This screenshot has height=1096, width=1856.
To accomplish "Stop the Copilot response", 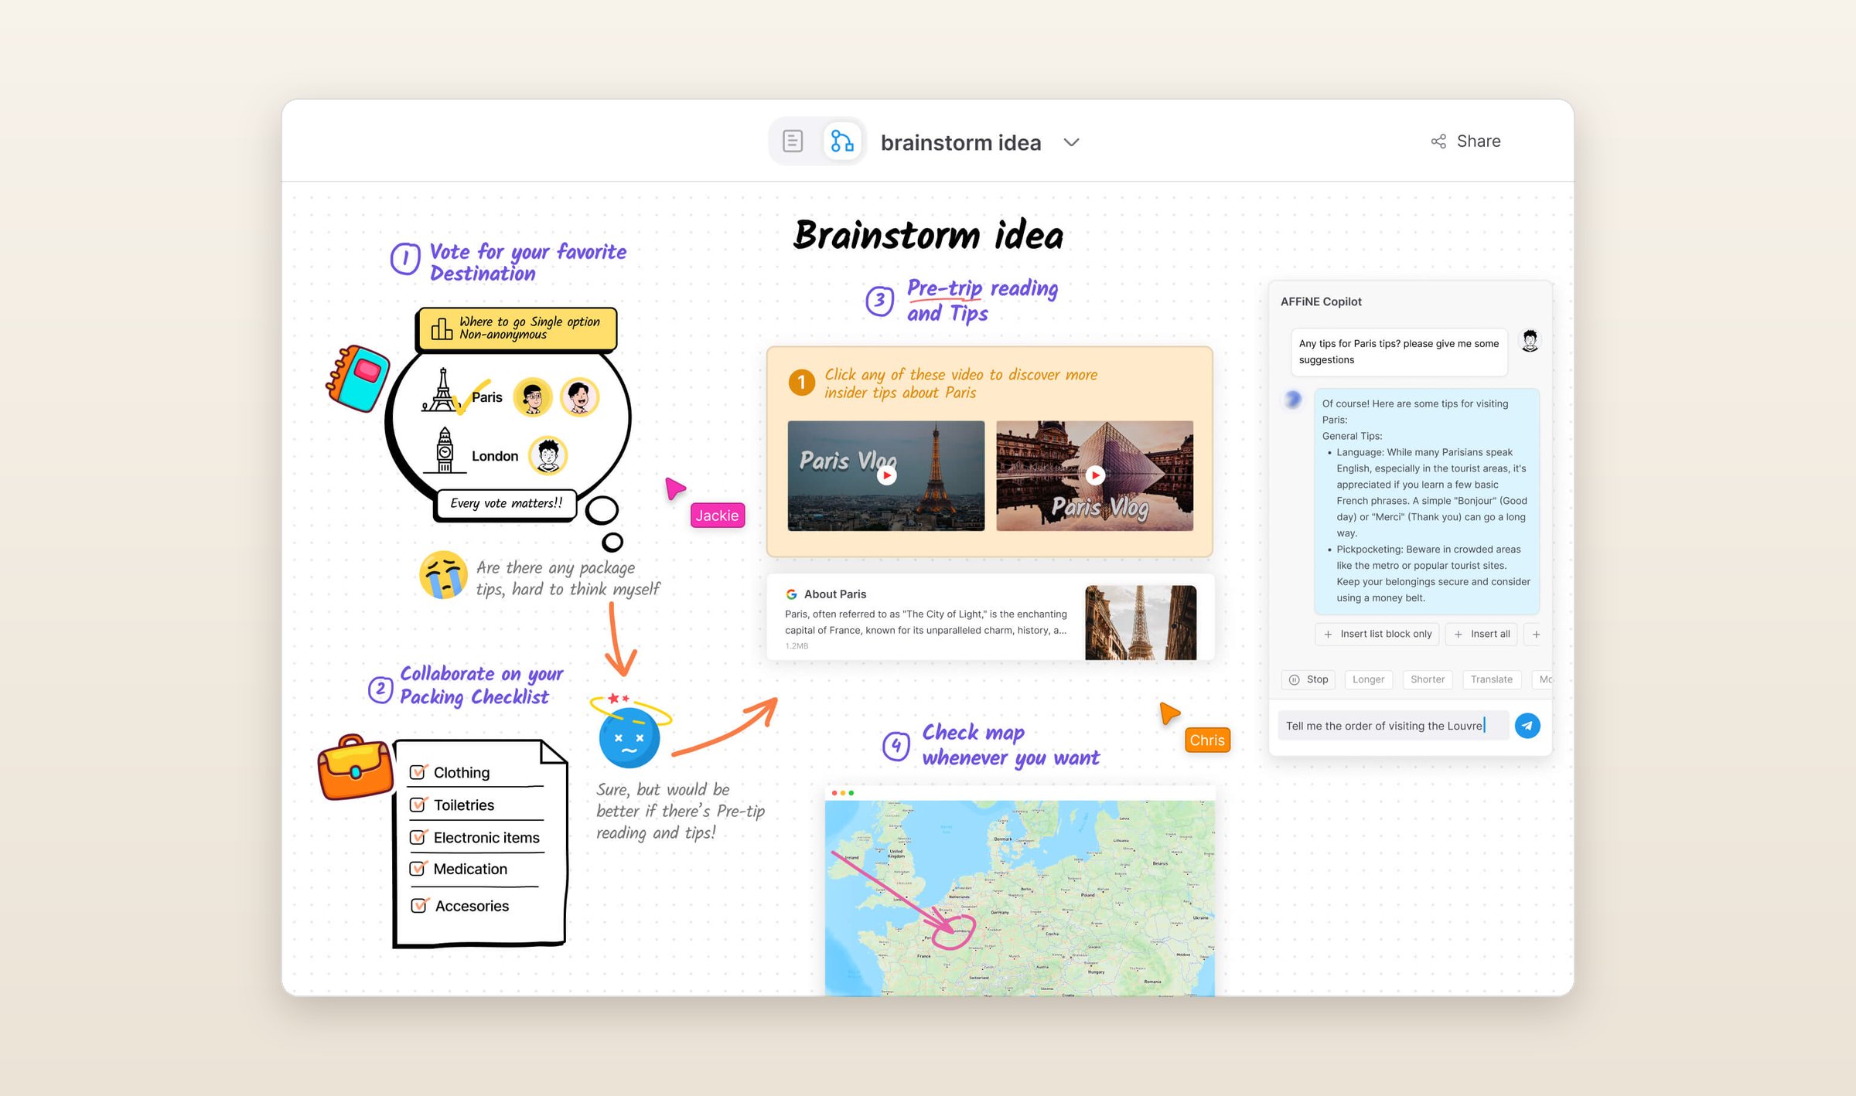I will click(x=1308, y=679).
